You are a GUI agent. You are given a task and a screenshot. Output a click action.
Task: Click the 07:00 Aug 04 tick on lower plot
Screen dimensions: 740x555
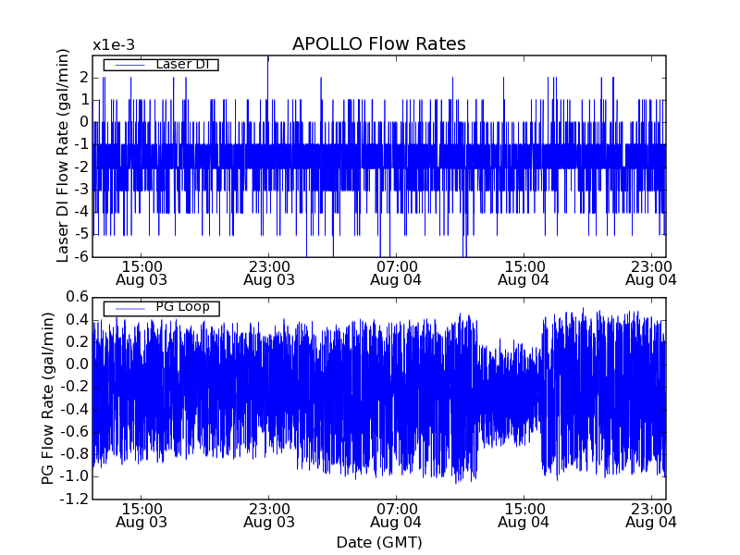click(x=396, y=515)
